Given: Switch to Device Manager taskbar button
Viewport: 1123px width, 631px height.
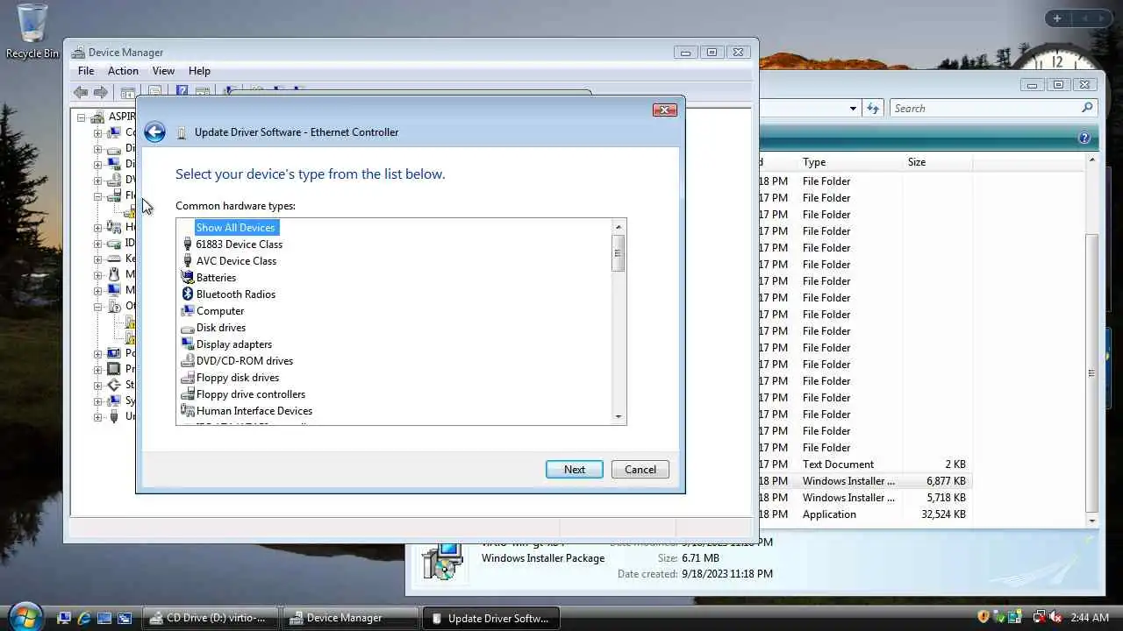Looking at the screenshot, I should coord(350,618).
